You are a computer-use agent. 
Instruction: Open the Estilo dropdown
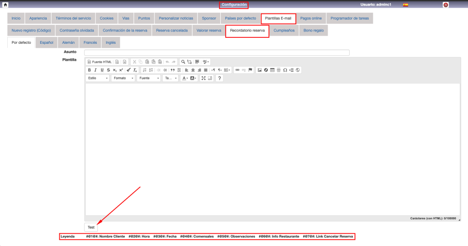98,78
